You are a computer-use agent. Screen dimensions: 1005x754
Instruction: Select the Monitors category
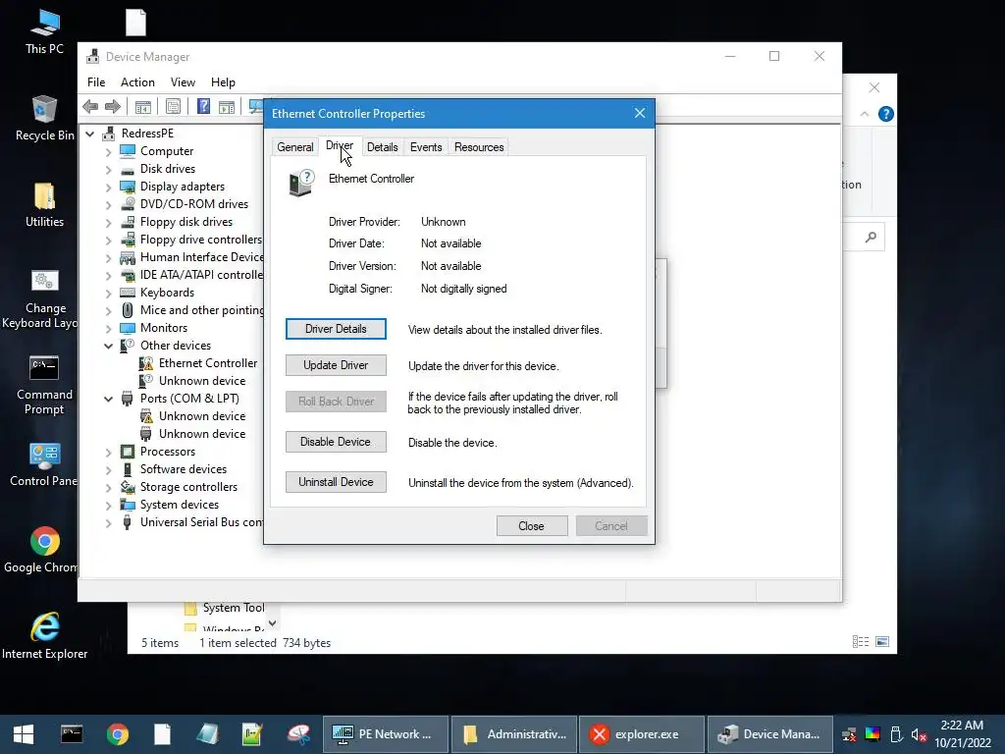tap(164, 328)
